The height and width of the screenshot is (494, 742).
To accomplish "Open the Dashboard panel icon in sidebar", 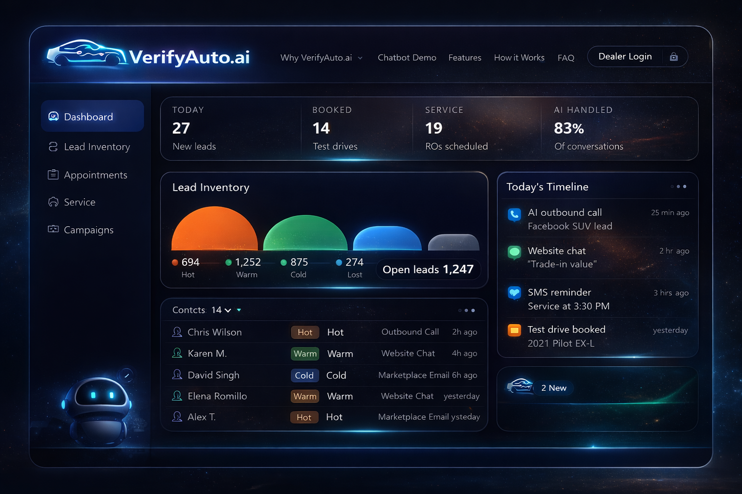I will click(54, 116).
